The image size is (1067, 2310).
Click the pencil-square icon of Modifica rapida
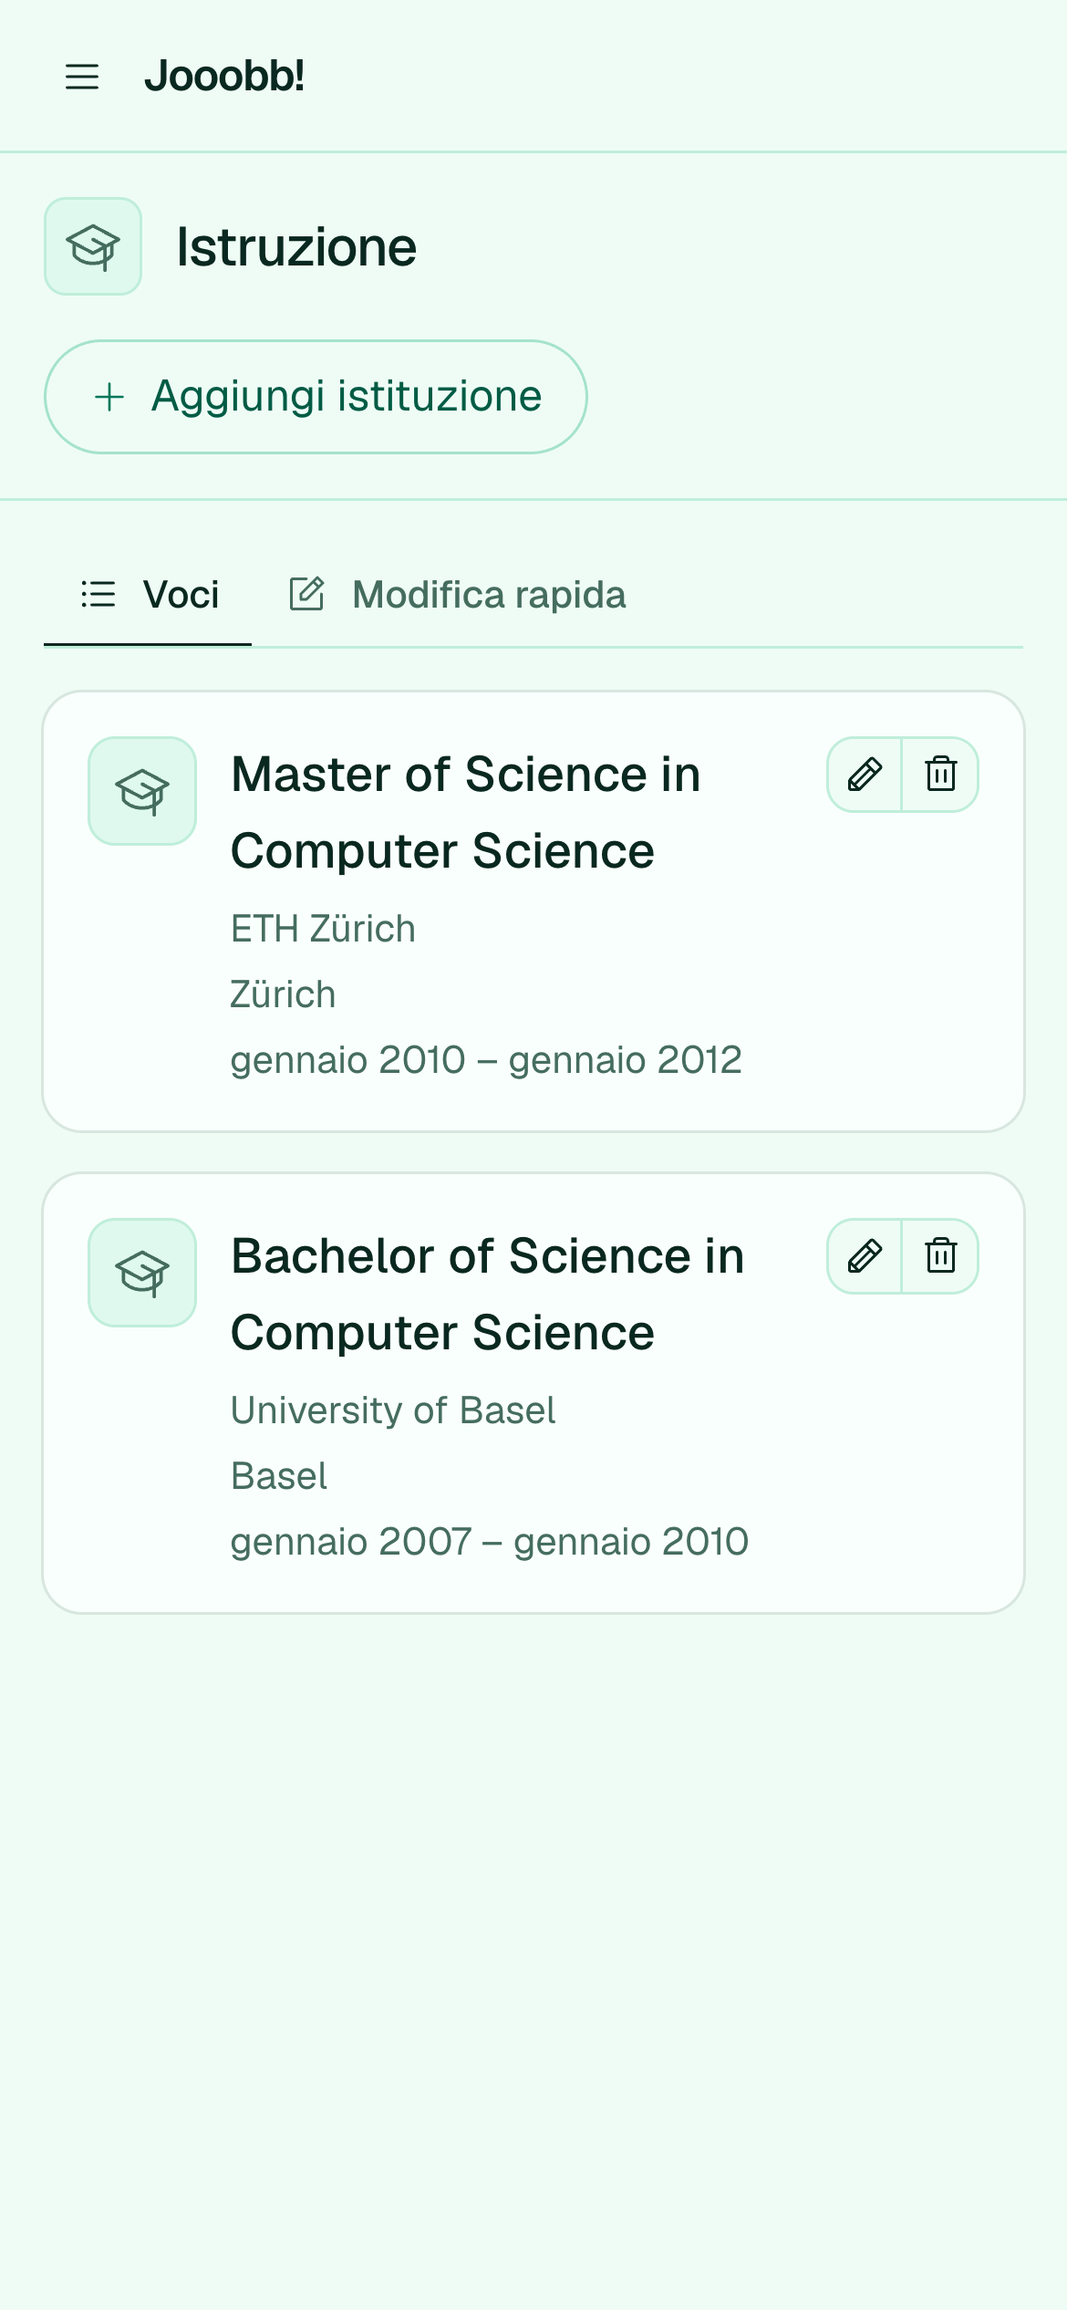[x=307, y=594]
